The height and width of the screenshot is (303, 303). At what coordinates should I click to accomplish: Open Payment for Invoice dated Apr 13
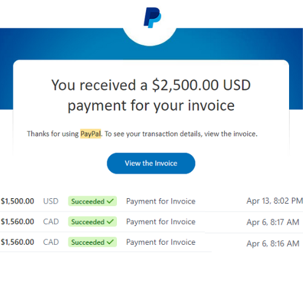coord(161,201)
